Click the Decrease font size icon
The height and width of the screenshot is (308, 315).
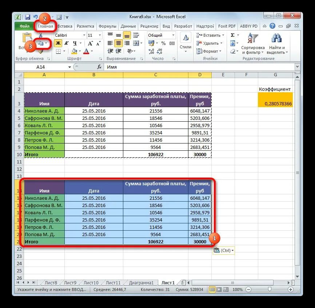coord(99,43)
